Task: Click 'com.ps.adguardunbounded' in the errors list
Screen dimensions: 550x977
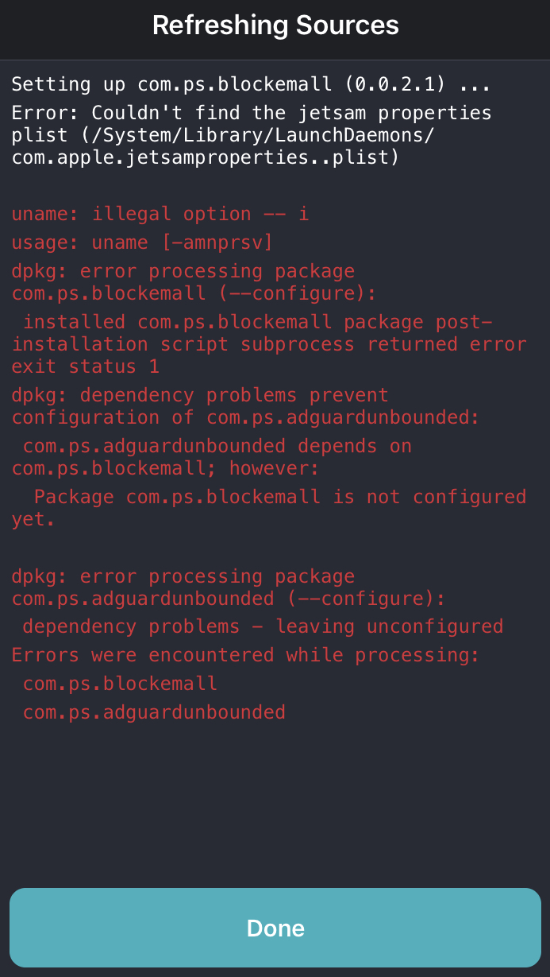Action: [154, 711]
